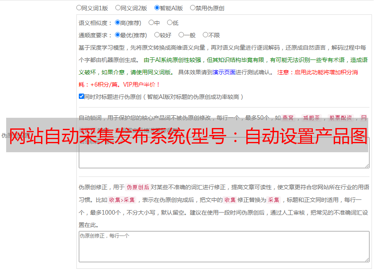Click the 伪原创修正 textarea resize handle
Screen dimensions: 374x270
click(367, 260)
